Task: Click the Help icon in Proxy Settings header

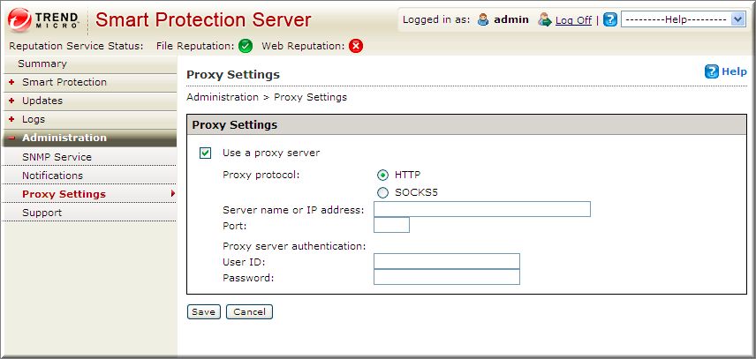Action: click(712, 72)
